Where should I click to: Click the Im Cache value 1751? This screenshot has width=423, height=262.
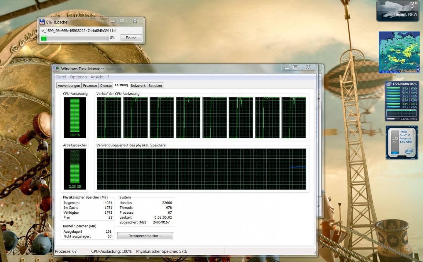[108, 208]
